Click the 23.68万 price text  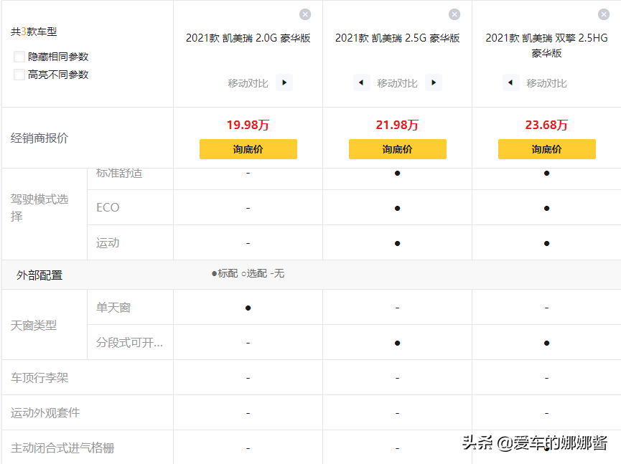click(546, 125)
